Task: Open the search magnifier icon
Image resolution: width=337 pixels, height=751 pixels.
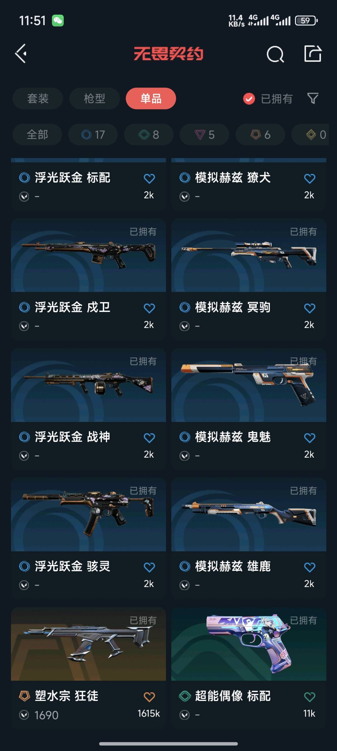Action: [275, 54]
